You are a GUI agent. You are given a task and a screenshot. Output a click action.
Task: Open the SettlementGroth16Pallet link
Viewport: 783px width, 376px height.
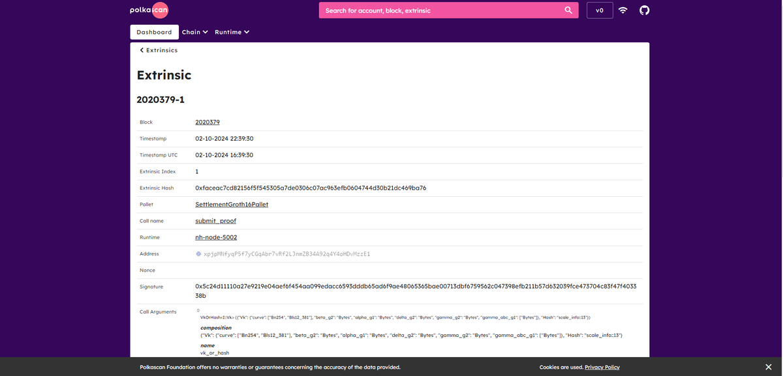[x=232, y=205]
